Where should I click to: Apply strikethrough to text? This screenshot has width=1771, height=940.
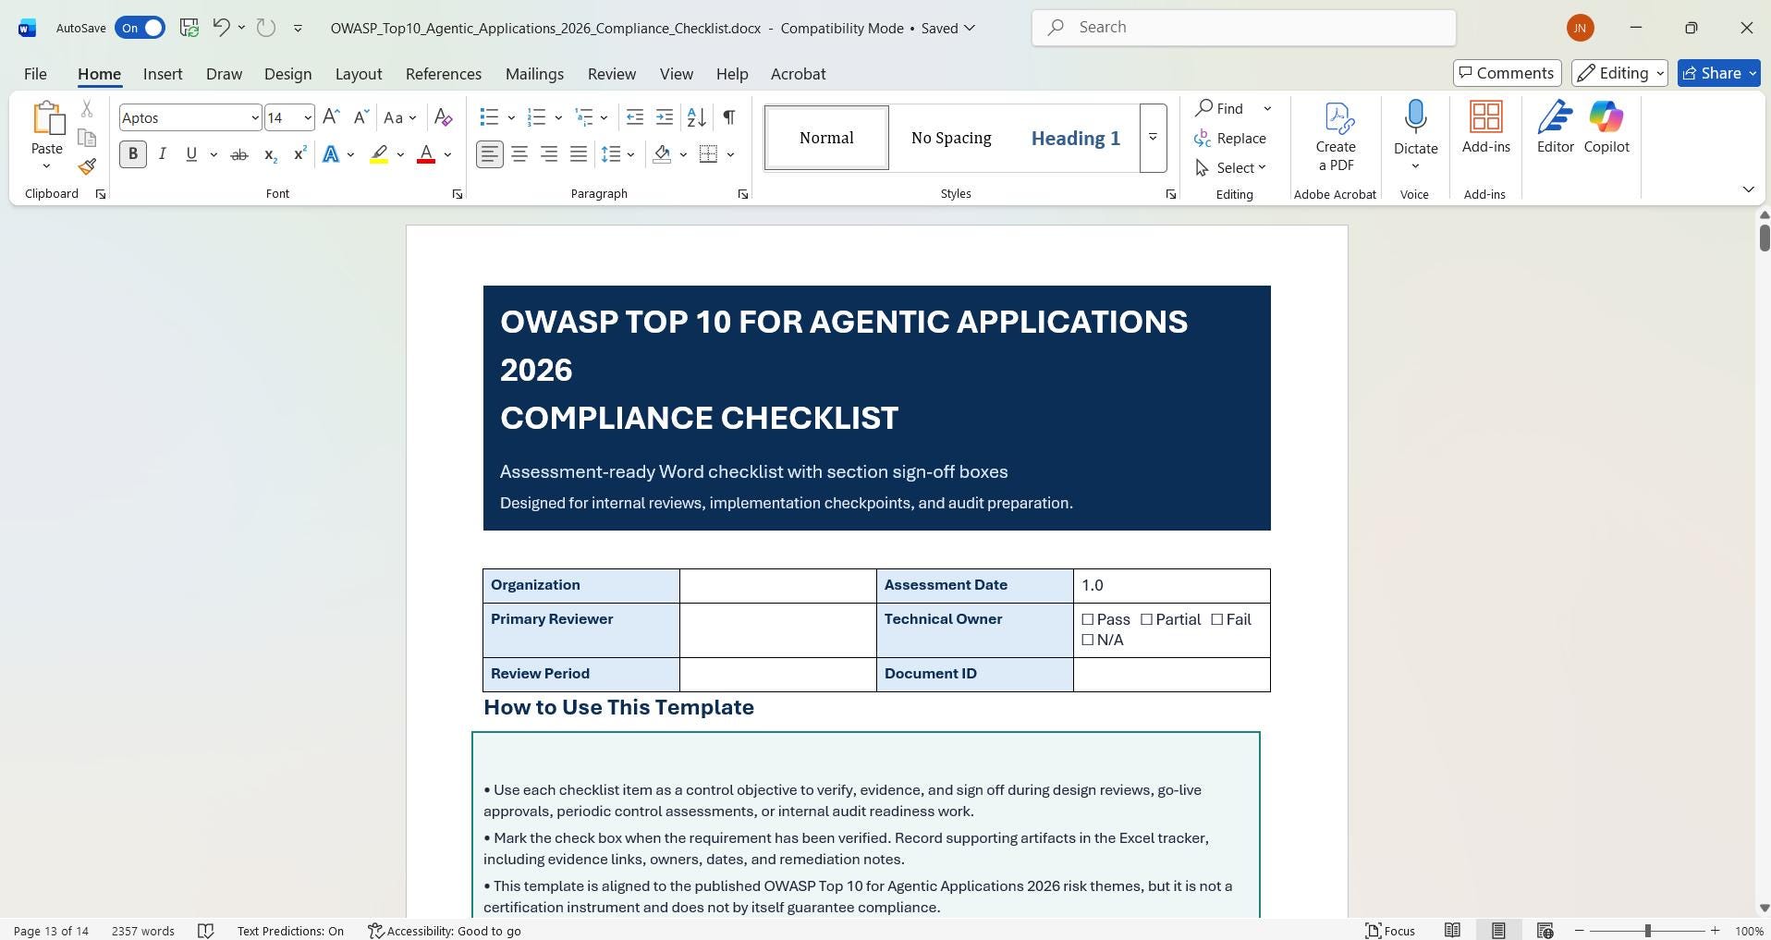(x=239, y=154)
